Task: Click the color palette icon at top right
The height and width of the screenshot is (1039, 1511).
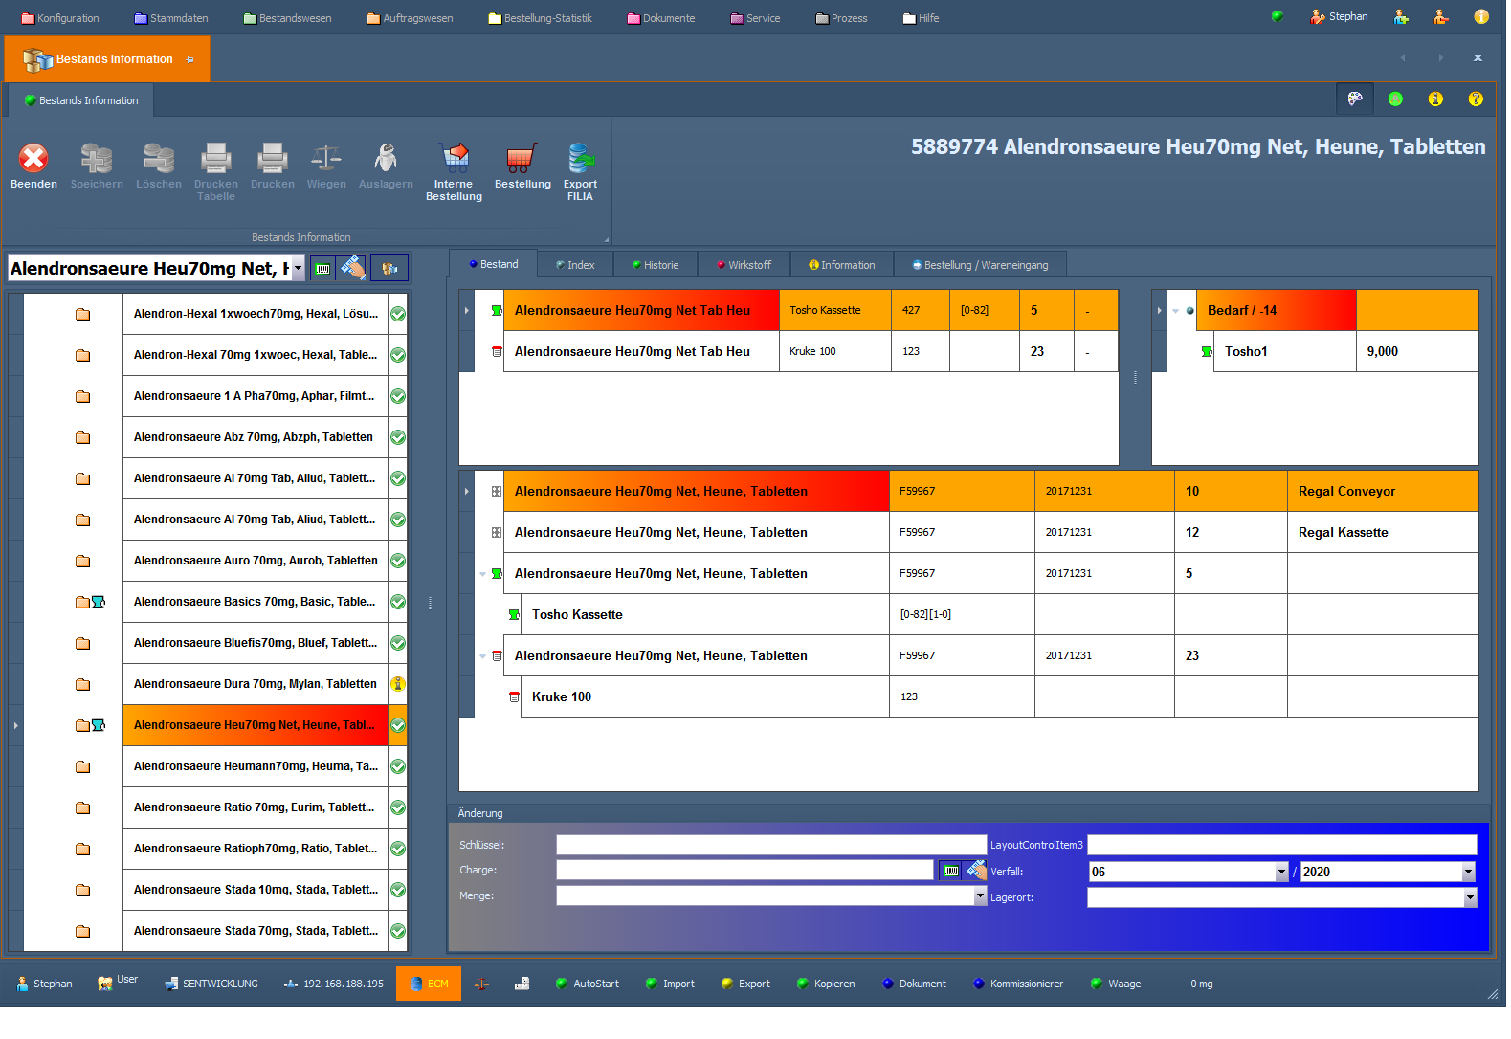Action: pos(1355,99)
